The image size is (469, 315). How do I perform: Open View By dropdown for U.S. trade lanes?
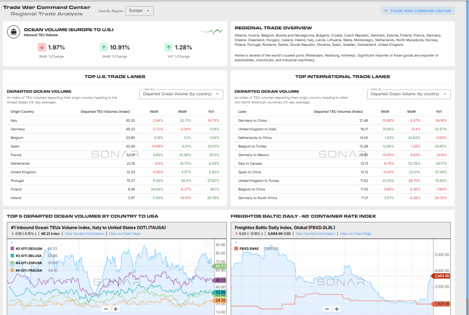[x=181, y=94]
